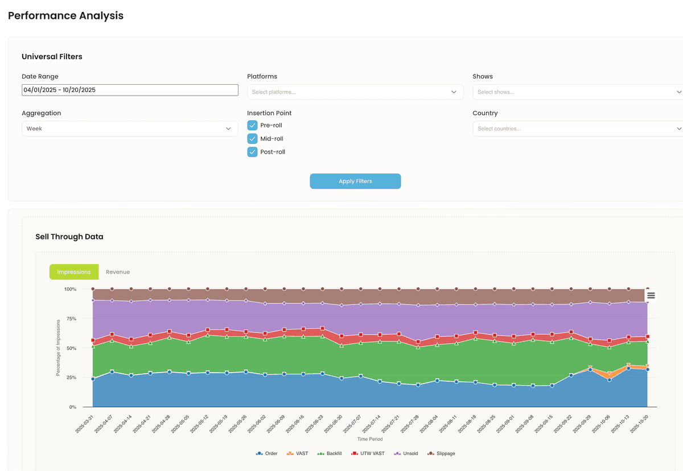Expand the Aggregation Week dropdown

click(130, 129)
